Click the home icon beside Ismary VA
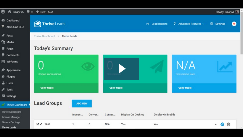 (x=9, y=12)
